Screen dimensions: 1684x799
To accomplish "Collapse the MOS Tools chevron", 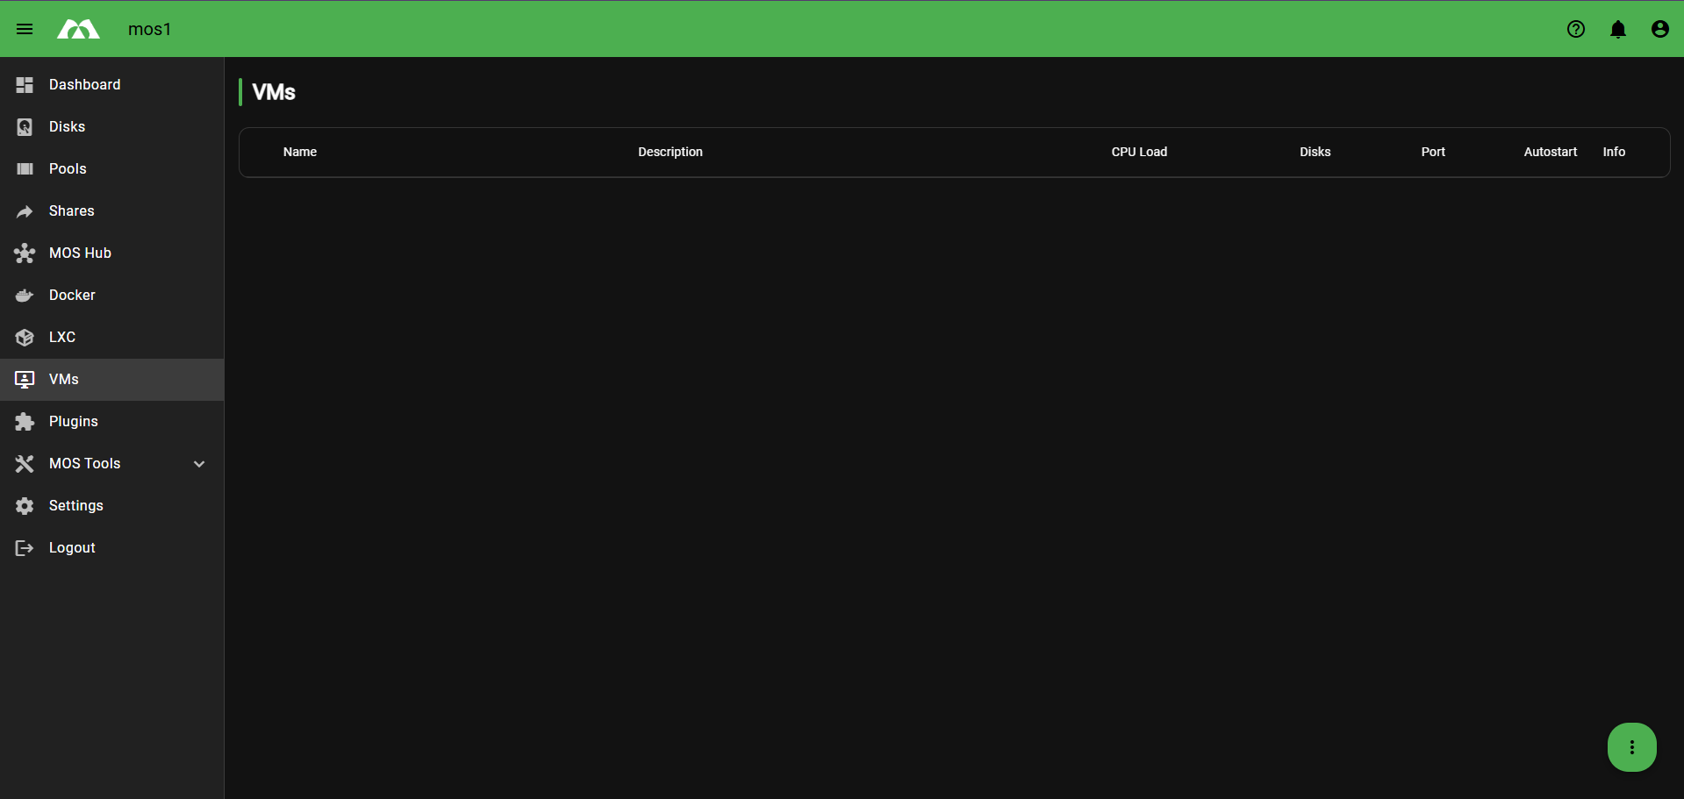I will pos(198,463).
